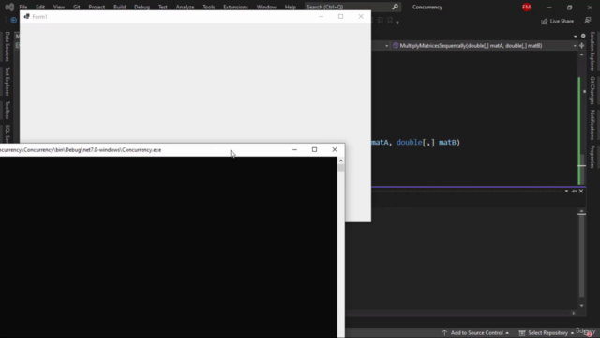The image size is (600, 338).
Task: Open the feedback icon next to Live Share
Action: click(588, 21)
